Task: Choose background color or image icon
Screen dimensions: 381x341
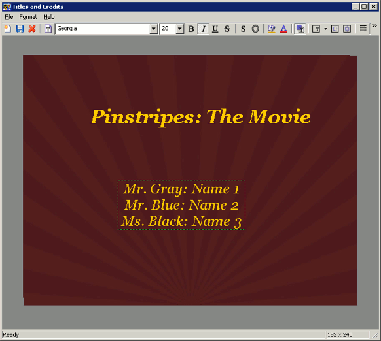Action: tap(272, 29)
